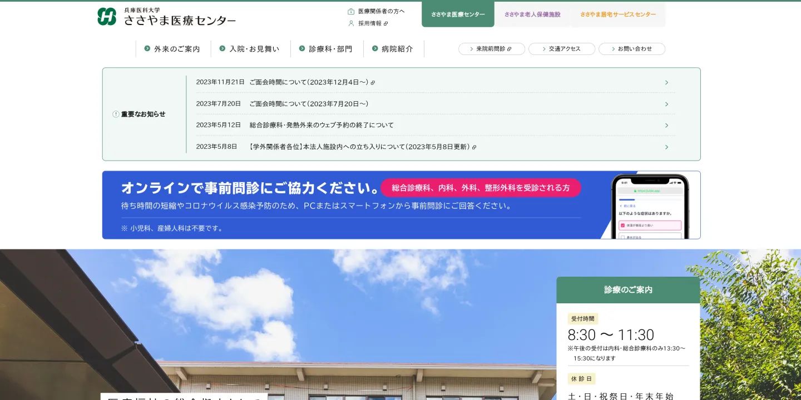Screen dimensions: 801x400
Task: Click the ※ 小児科、産婦人科は不要です note
Action: click(172, 228)
